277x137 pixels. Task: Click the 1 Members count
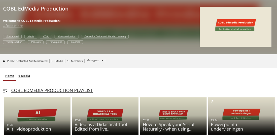[x=75, y=61]
